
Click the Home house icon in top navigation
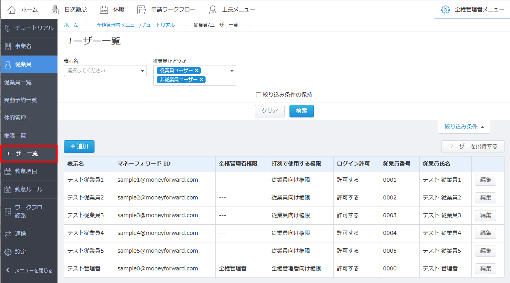(12, 9)
